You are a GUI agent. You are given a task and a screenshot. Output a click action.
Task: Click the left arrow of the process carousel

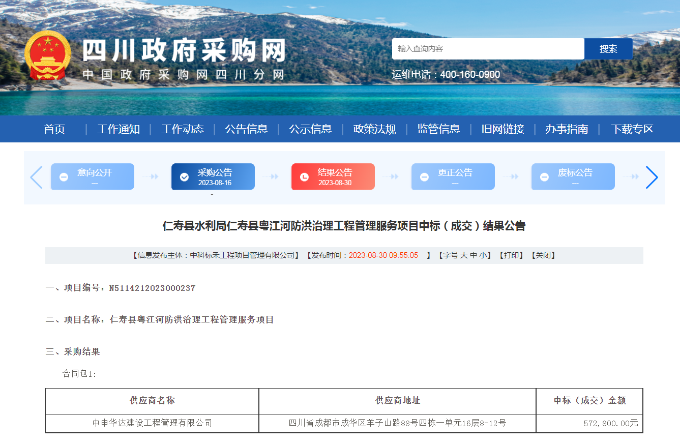pyautogui.click(x=36, y=177)
